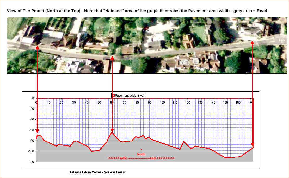Select the 'Pavement Width (-ve)' legend label
The image size is (289, 178).
point(130,96)
